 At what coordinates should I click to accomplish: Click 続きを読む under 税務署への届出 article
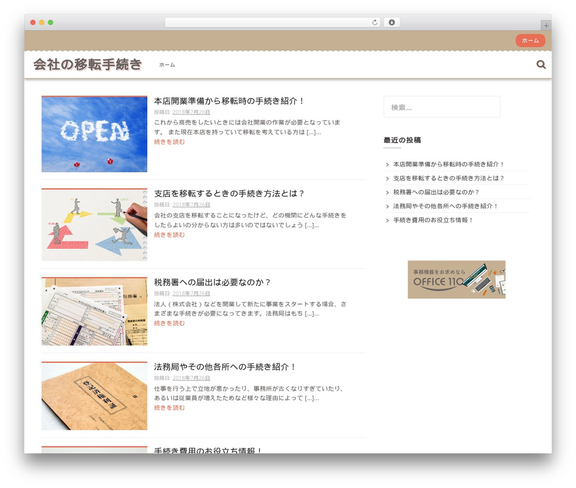(x=169, y=323)
